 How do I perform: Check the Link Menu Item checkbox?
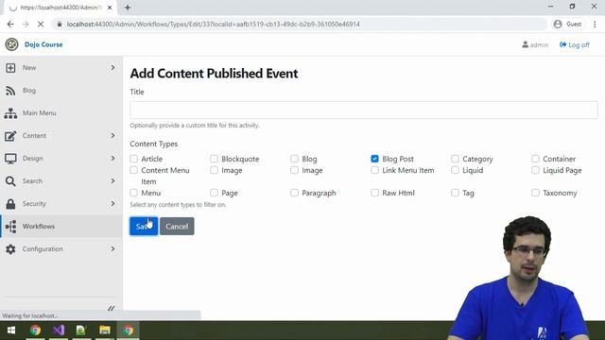[374, 170]
